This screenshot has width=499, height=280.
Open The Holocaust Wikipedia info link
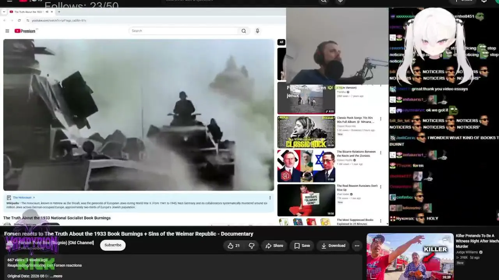click(x=24, y=198)
